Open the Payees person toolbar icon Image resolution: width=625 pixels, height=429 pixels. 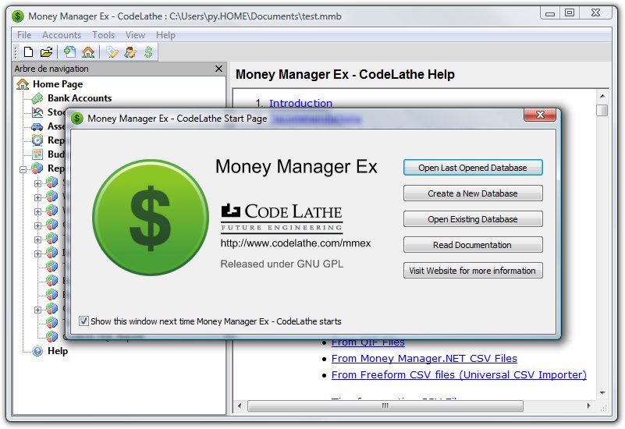coord(130,52)
